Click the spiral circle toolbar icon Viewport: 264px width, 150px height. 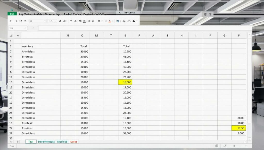coord(93,21)
